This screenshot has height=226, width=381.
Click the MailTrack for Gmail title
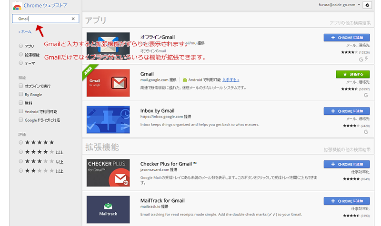162,200
